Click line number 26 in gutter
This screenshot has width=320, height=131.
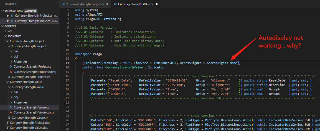[67, 120]
